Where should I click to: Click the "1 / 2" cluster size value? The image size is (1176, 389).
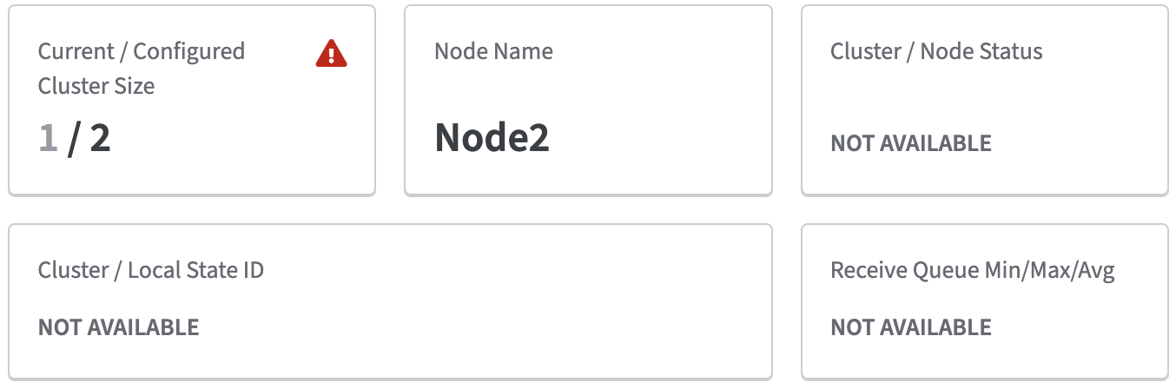point(75,139)
